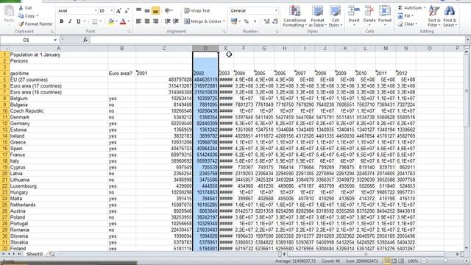The width and height of the screenshot is (471, 265).
Task: Click the Insert Function fx button
Action: pyautogui.click(x=85, y=40)
